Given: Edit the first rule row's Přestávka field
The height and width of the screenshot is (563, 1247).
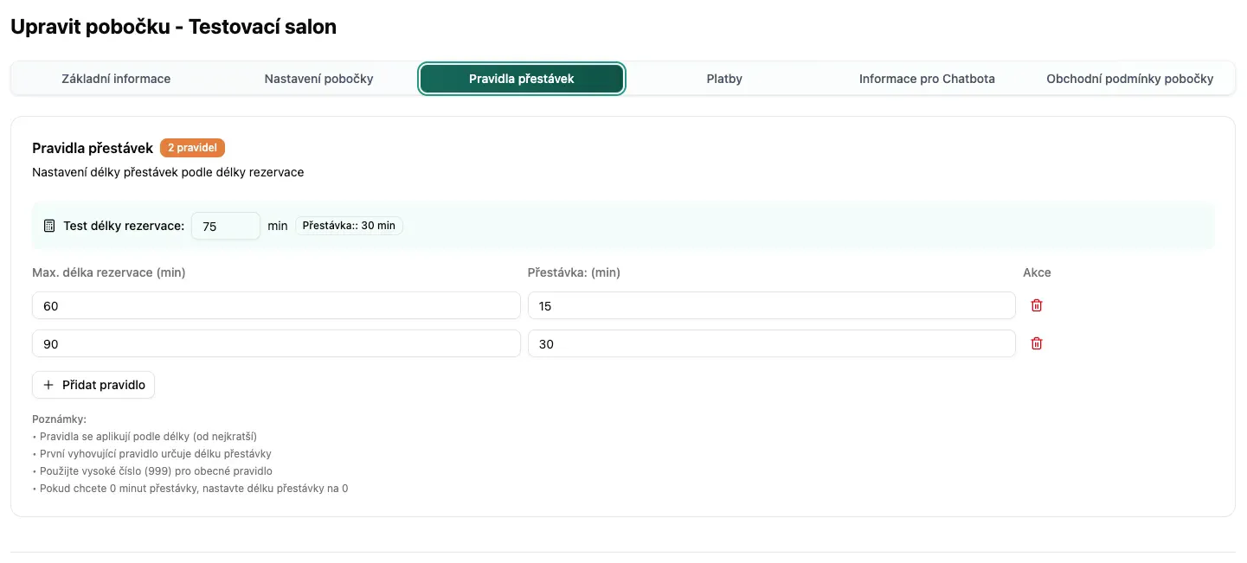Looking at the screenshot, I should tap(771, 305).
